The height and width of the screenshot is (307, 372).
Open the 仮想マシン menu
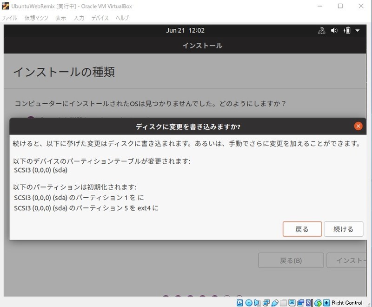coord(36,18)
